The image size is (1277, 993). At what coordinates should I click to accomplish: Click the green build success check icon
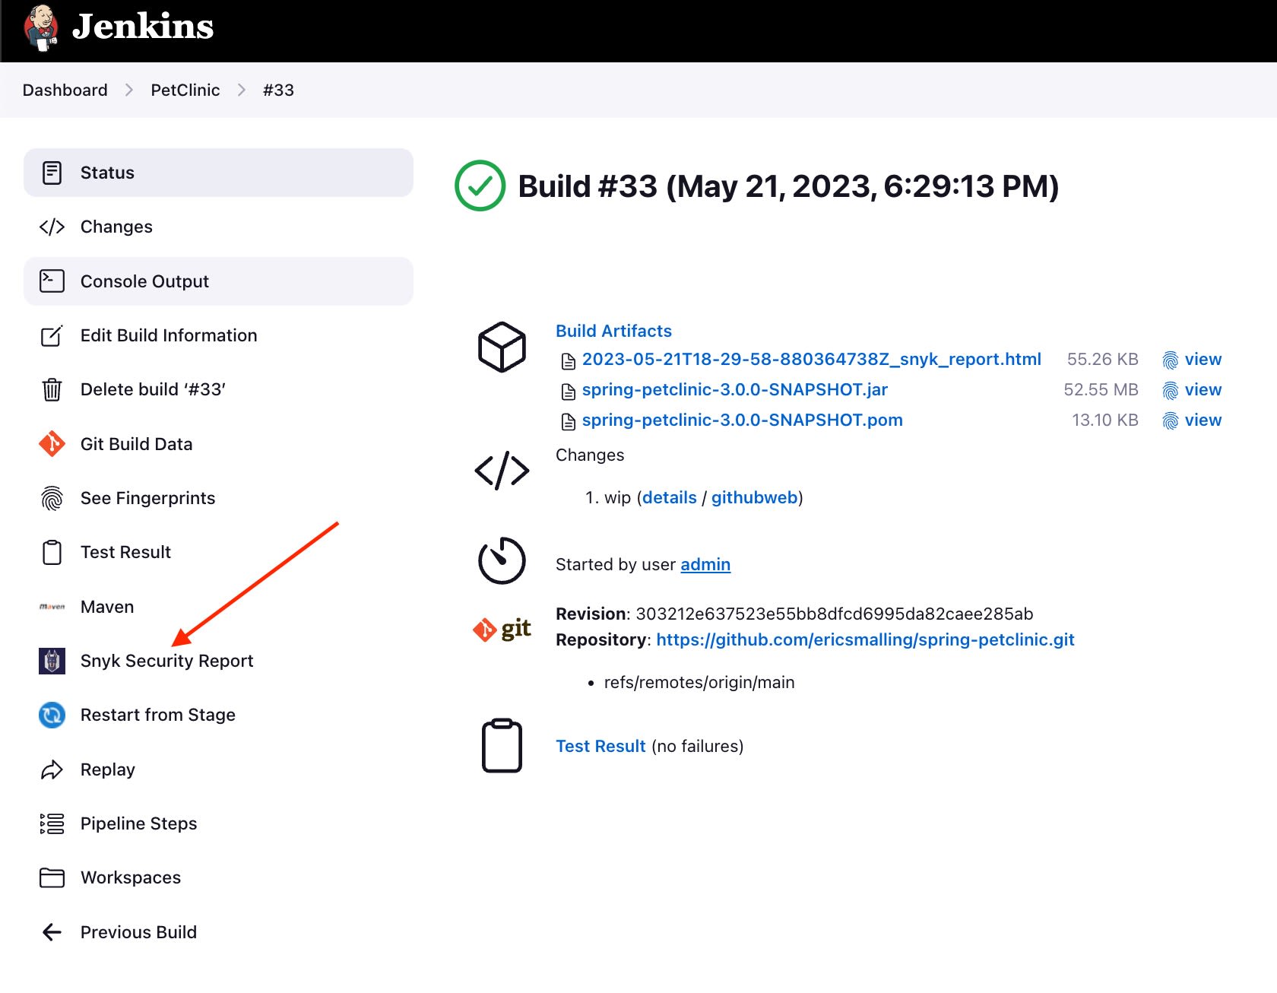[480, 186]
